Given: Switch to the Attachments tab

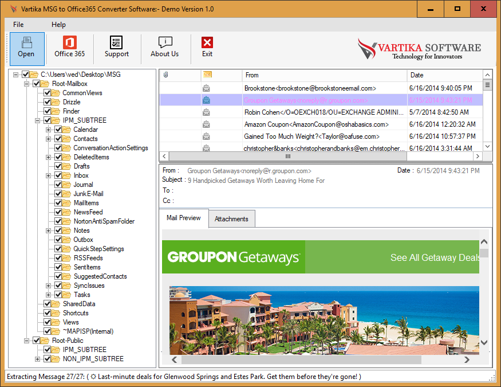Looking at the screenshot, I should click(232, 219).
